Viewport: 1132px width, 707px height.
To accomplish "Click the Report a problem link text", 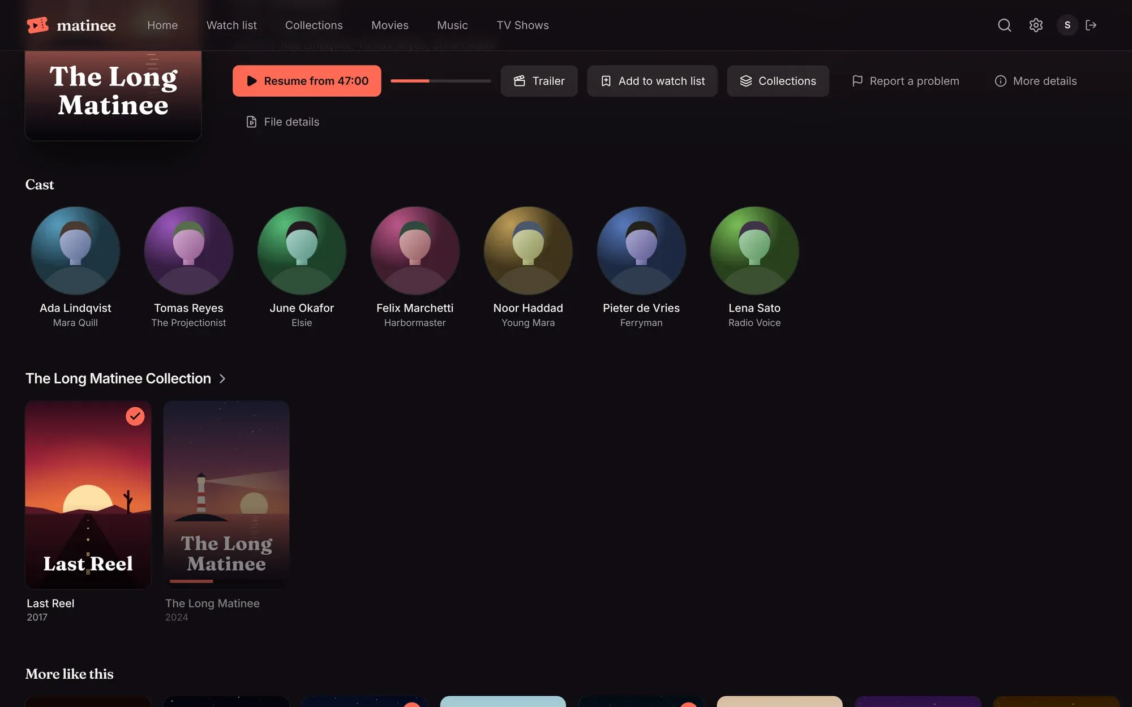I will click(x=915, y=81).
